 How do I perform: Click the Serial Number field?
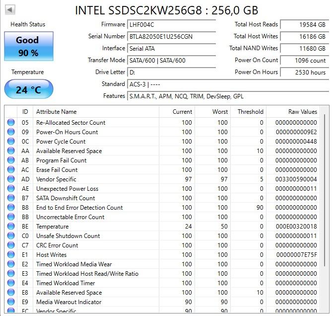(171, 36)
